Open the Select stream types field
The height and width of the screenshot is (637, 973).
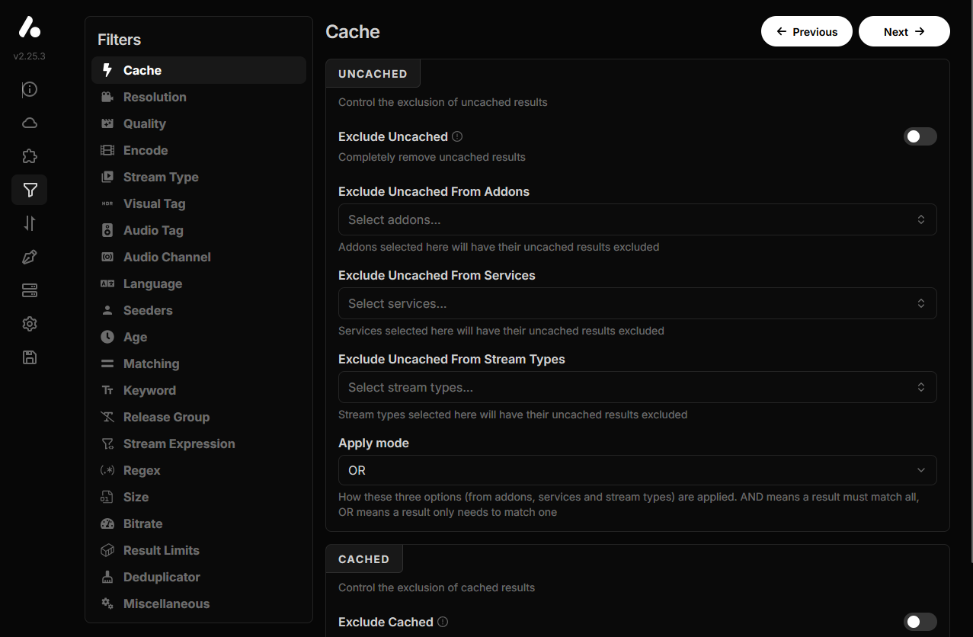click(637, 386)
